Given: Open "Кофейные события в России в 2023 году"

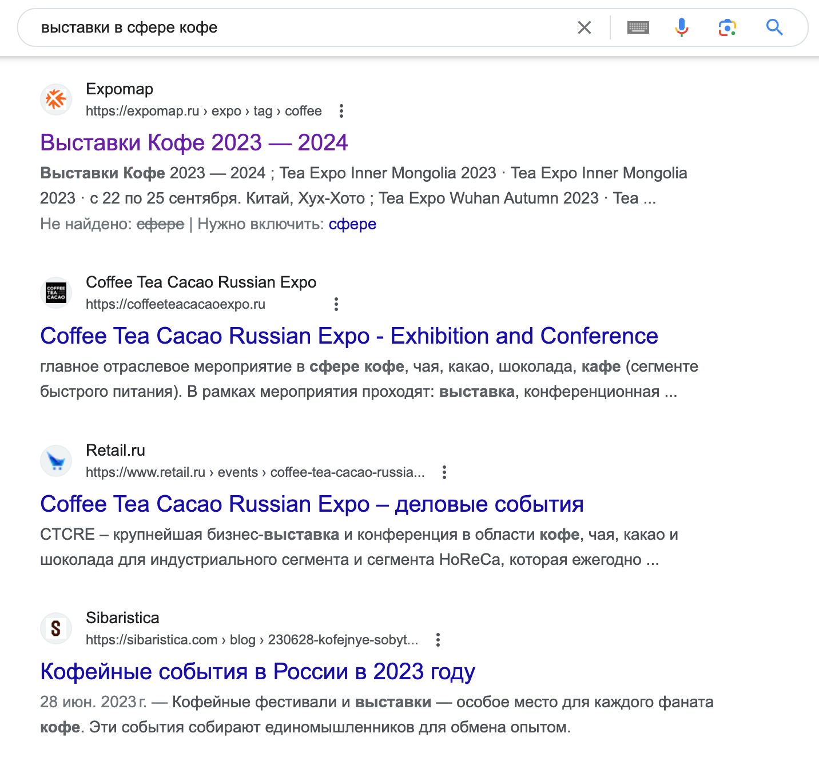Looking at the screenshot, I should 257,671.
